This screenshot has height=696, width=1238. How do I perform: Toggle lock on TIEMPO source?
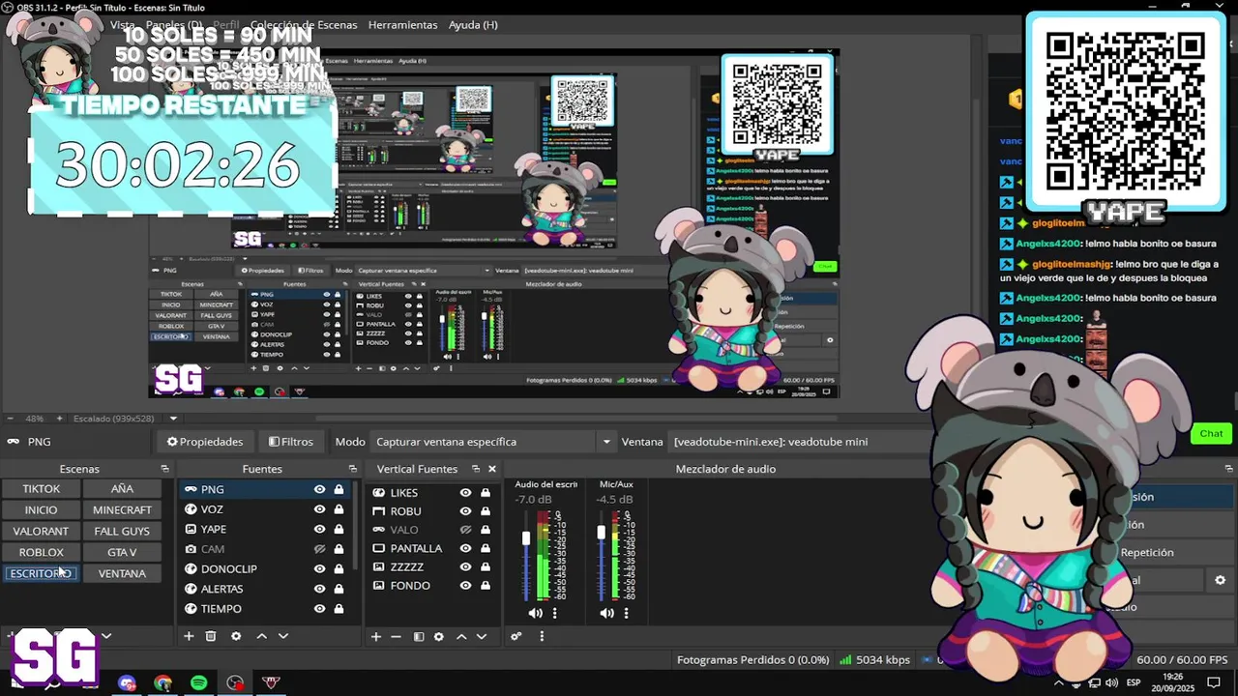[x=339, y=609]
